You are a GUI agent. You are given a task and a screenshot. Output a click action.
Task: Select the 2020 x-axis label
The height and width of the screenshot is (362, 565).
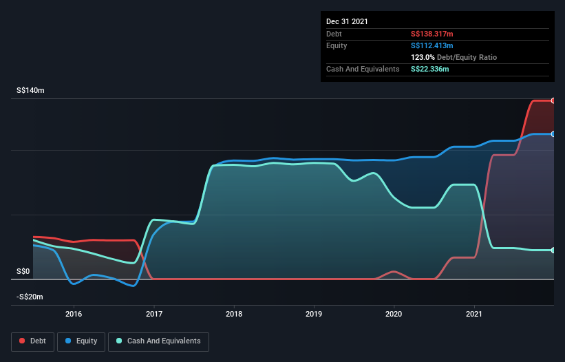tap(394, 314)
